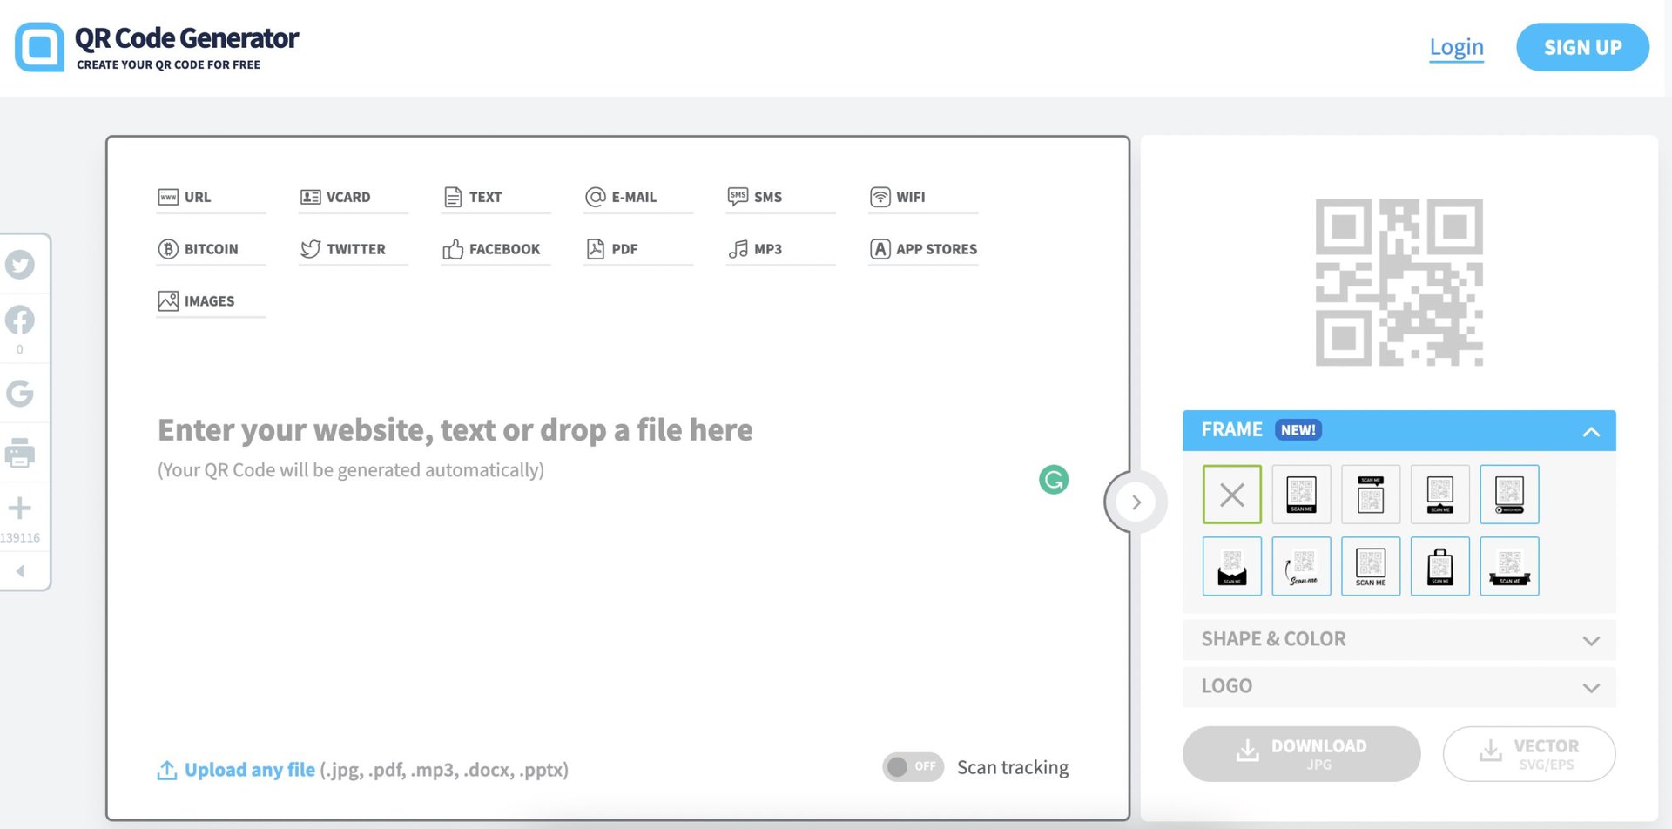
Task: Collapse the social share side bar arrow
Action: 20,571
